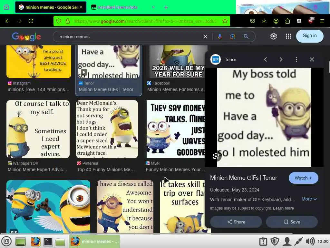
Task: Open the shield tracking protection icon in address bar
Action: (59, 21)
